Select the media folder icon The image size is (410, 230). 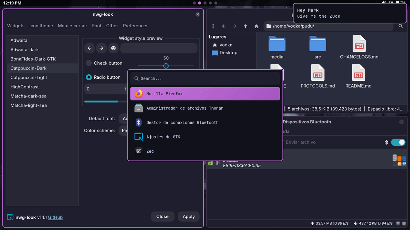click(277, 43)
